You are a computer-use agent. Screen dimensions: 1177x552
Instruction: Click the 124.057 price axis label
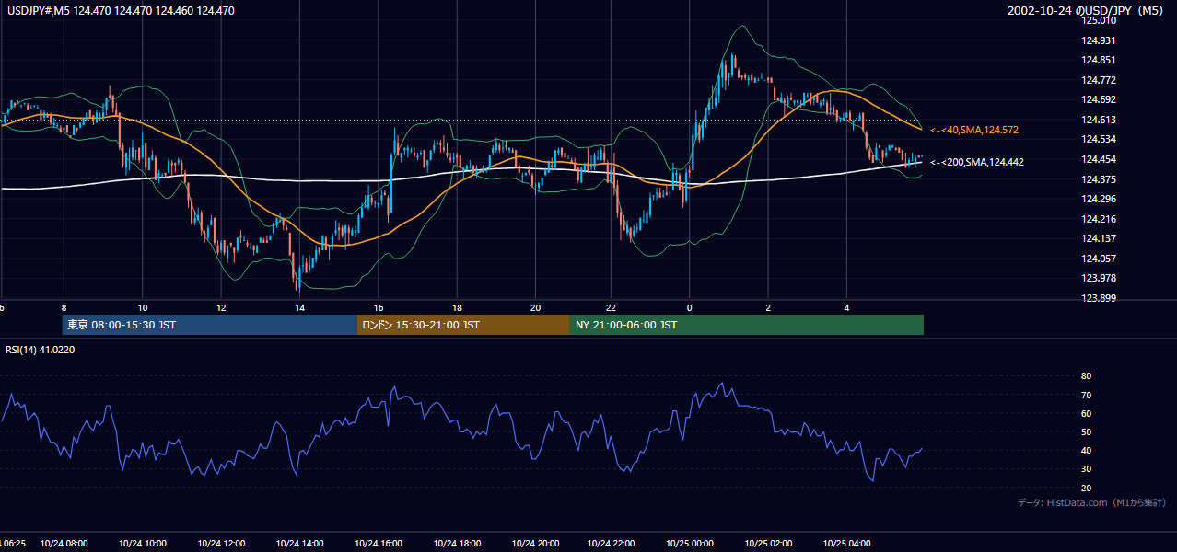1099,259
